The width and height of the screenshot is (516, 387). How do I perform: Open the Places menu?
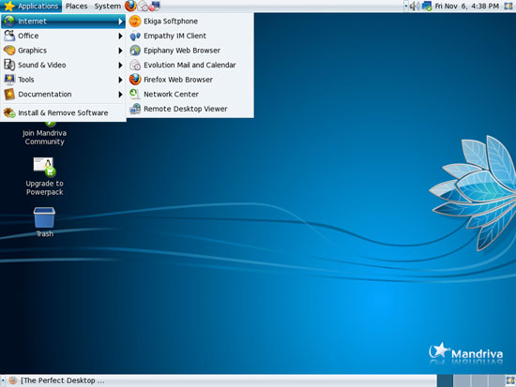(76, 6)
